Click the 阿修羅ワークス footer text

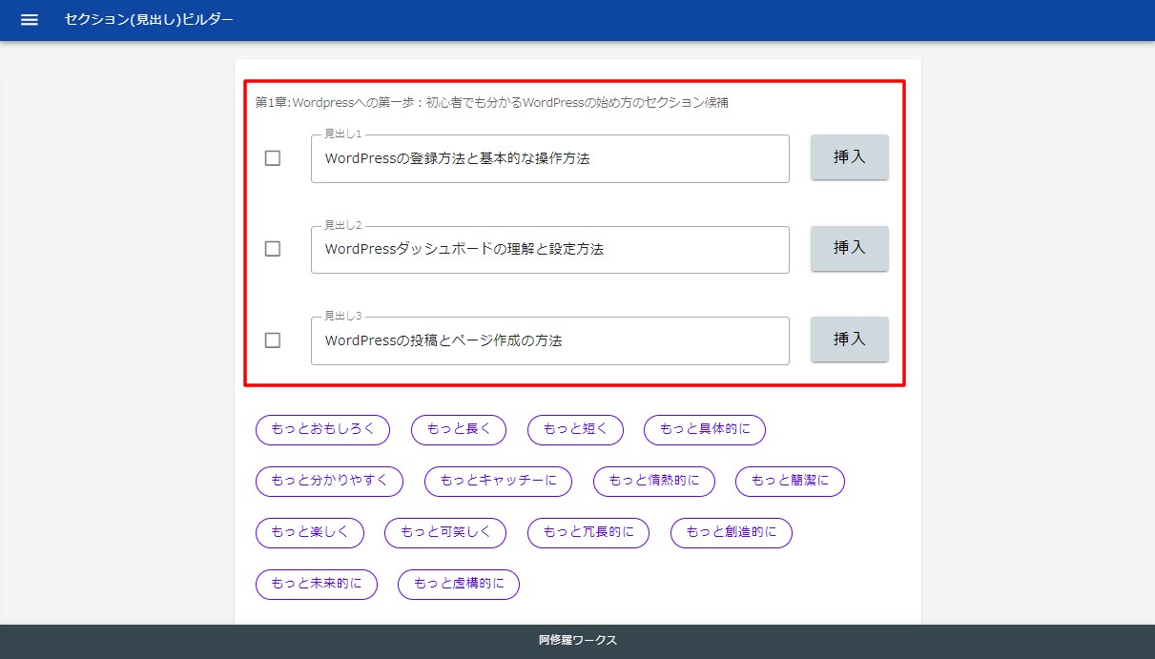578,641
